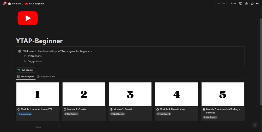Add a new card with + New
Image resolution: width=262 pixels, height=132 pixels.
pos(38,127)
